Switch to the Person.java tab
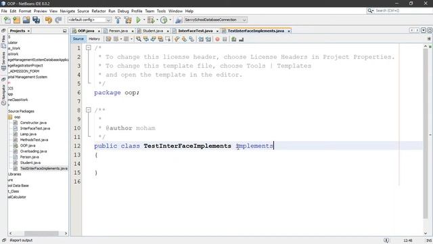Viewport: 433px width, 244px height. tap(118, 30)
